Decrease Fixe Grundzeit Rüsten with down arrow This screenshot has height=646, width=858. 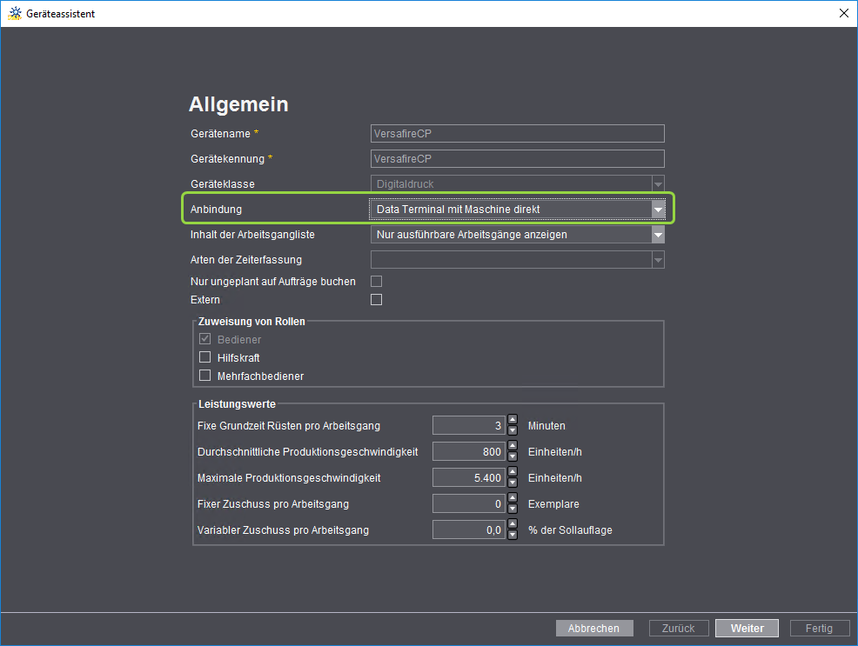(513, 430)
